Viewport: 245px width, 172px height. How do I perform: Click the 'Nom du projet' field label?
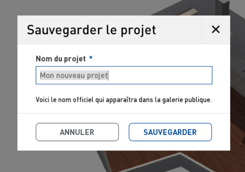pos(61,59)
